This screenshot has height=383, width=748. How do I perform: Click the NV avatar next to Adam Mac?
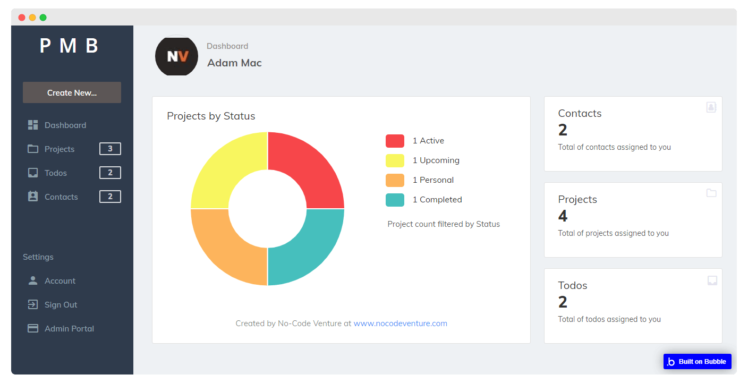tap(176, 56)
